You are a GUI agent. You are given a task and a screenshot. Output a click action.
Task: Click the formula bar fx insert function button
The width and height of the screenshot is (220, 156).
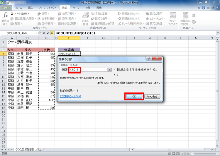52,33
